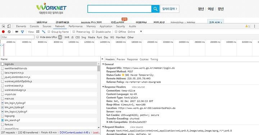Click the inspect element picker icon

[3, 26]
